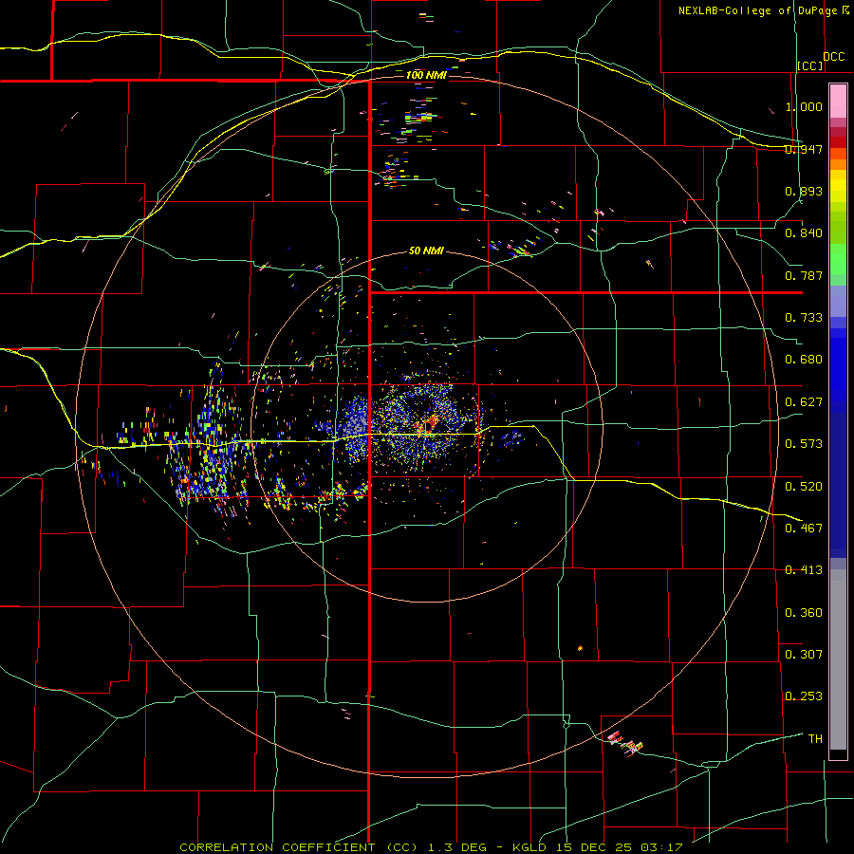
Task: Click the 100 NMI range ring label
Action: tap(426, 75)
